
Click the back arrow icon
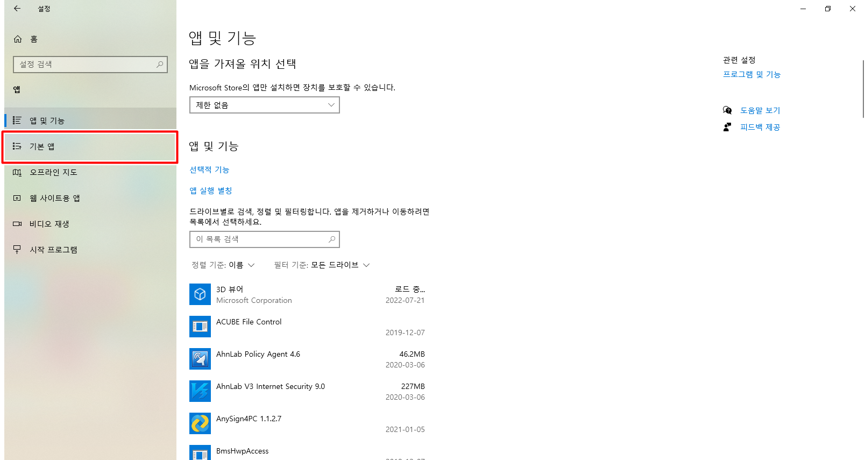coord(17,9)
